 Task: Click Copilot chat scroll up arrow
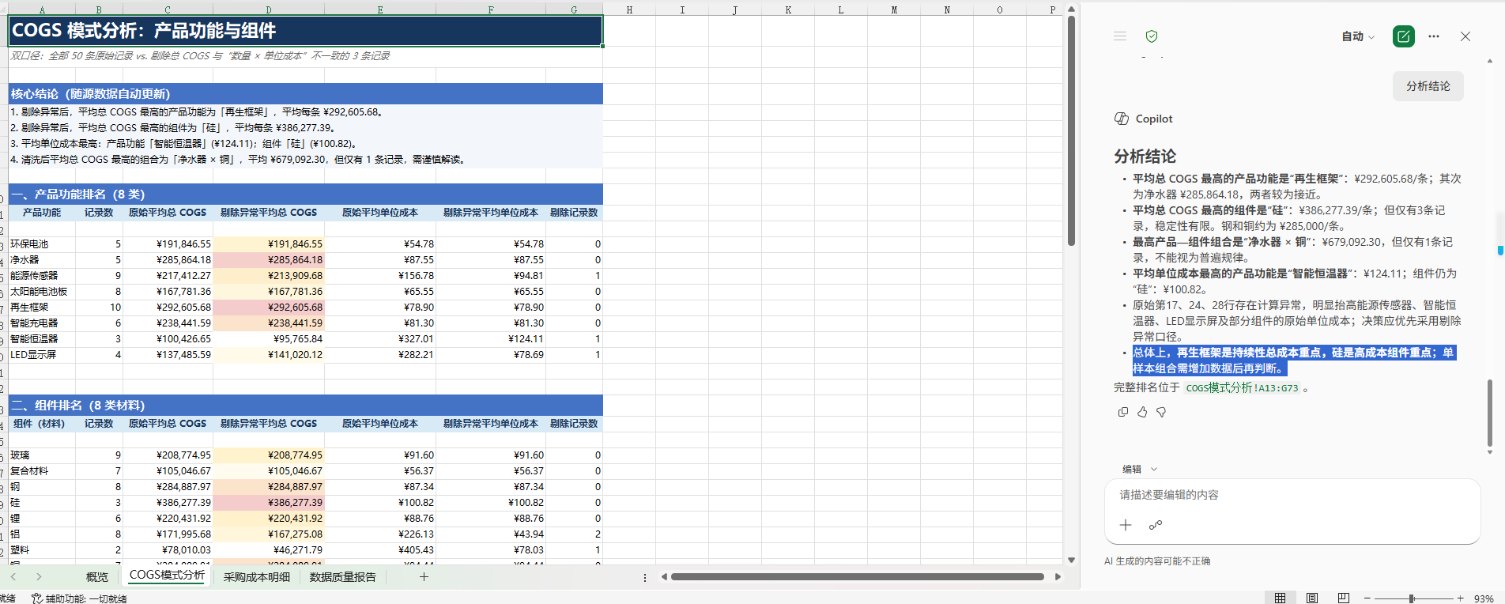click(1490, 60)
